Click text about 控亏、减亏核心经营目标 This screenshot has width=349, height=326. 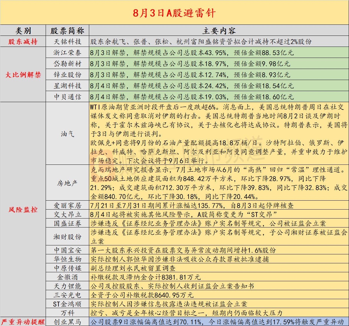click(x=186, y=313)
